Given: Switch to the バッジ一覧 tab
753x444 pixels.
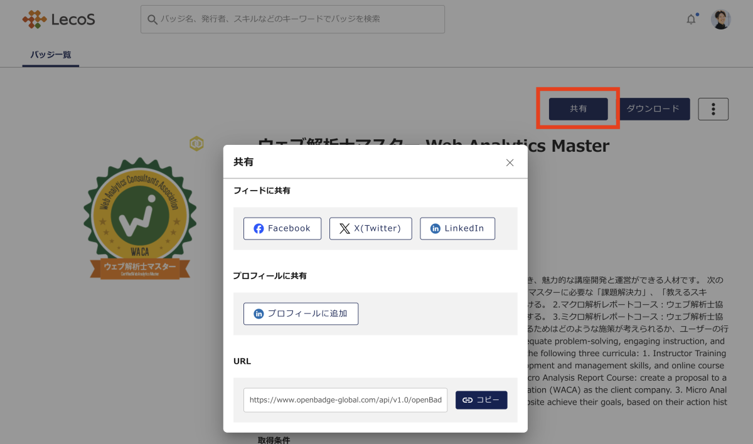Looking at the screenshot, I should pos(51,55).
